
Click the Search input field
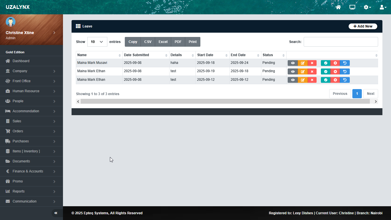coord(341,42)
